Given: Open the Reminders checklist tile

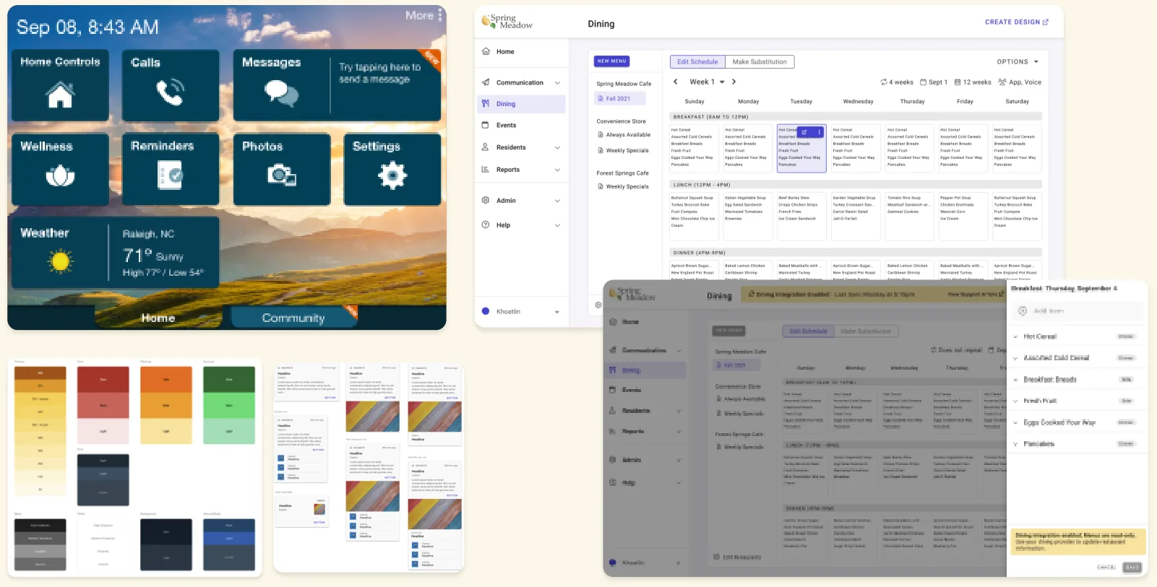Looking at the screenshot, I should pos(171,169).
